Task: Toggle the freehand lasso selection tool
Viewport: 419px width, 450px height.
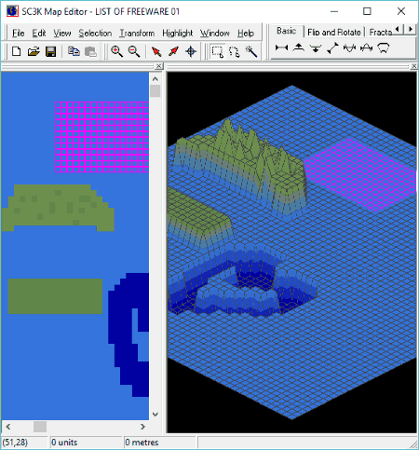Action: click(x=235, y=51)
